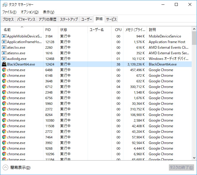This screenshot has height=175, width=197.
Task: Click the scrollbar up arrow
Action: tap(194, 29)
